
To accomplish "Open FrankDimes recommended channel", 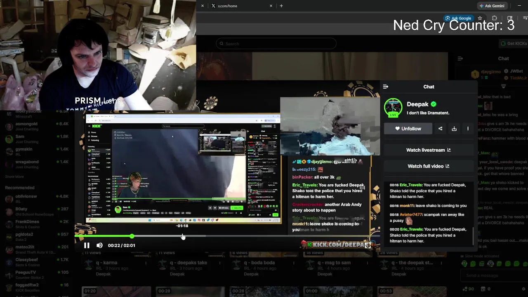I will [37, 224].
